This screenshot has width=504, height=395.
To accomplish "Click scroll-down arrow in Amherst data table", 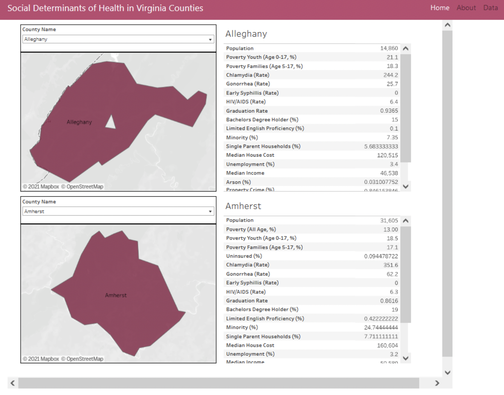I will tap(405, 358).
